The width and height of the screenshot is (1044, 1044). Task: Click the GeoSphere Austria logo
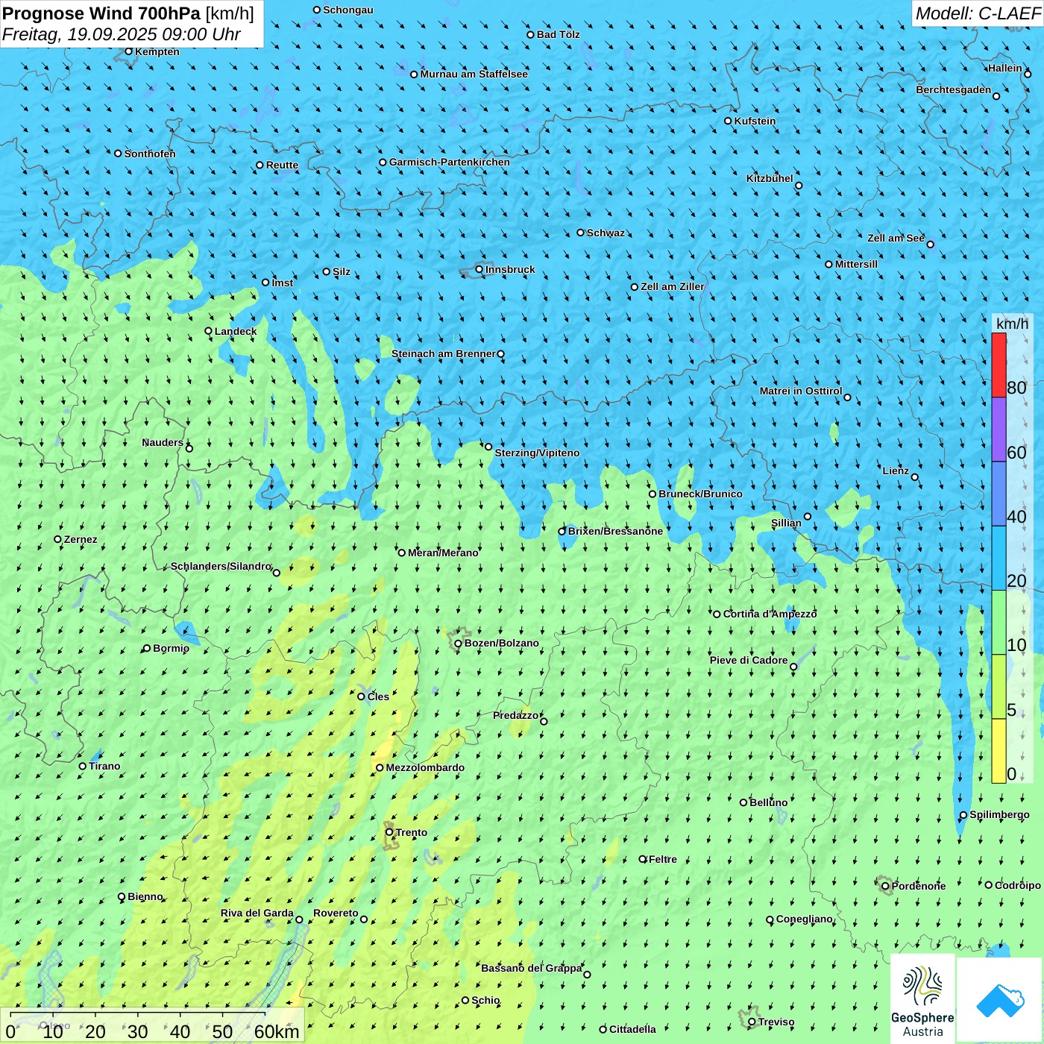pos(922,999)
